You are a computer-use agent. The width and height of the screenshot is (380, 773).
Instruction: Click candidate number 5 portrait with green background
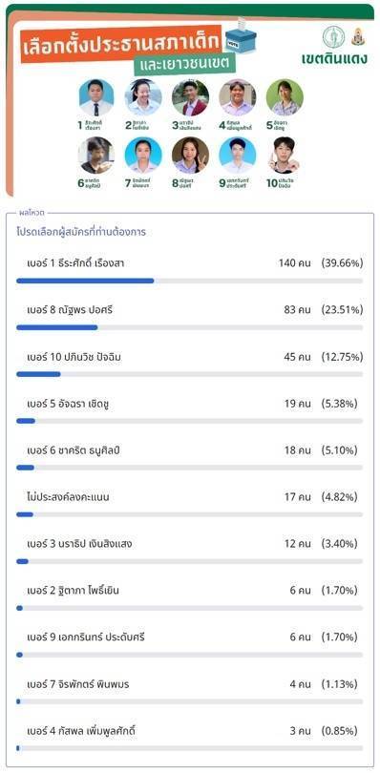pos(285,97)
